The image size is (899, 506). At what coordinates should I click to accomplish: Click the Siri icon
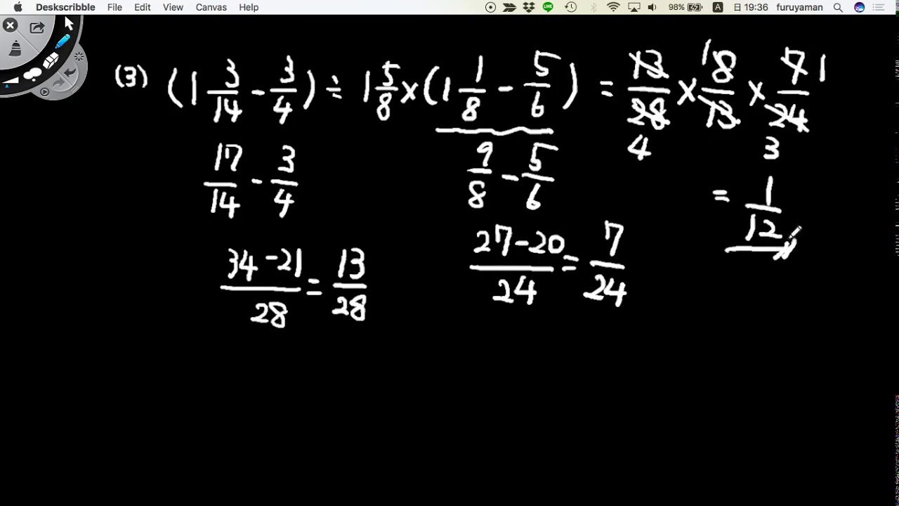point(859,7)
